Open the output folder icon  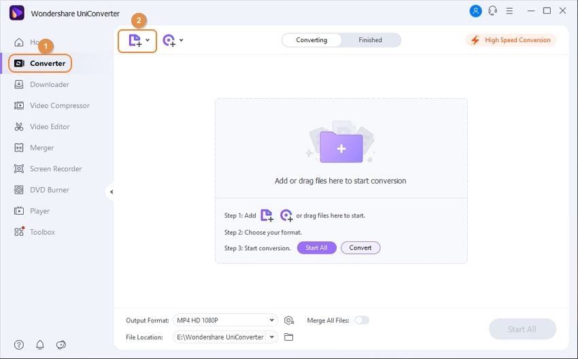(x=288, y=337)
